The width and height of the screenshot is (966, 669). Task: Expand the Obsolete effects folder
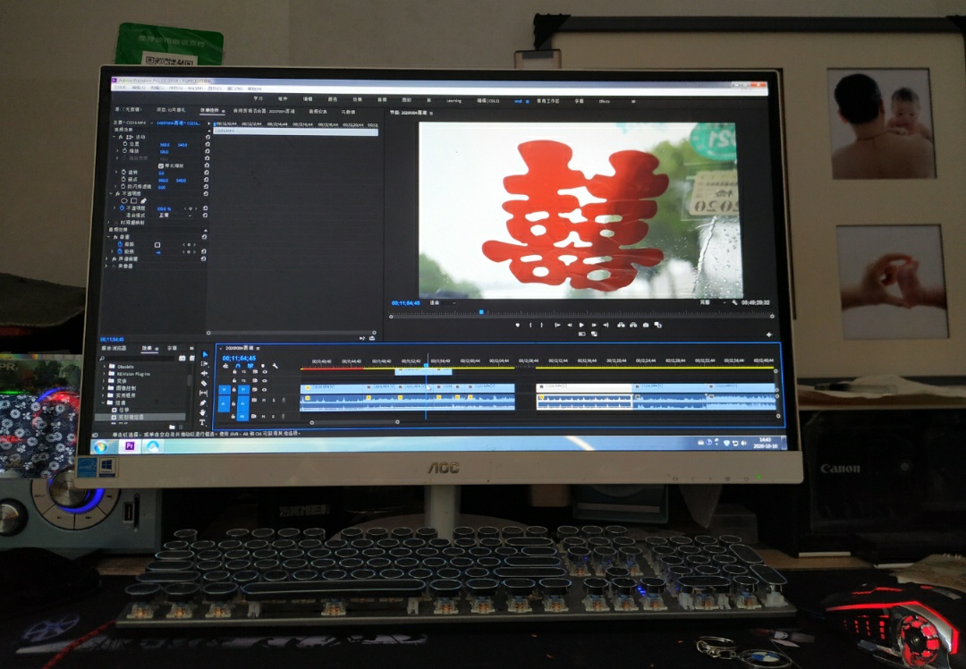104,366
